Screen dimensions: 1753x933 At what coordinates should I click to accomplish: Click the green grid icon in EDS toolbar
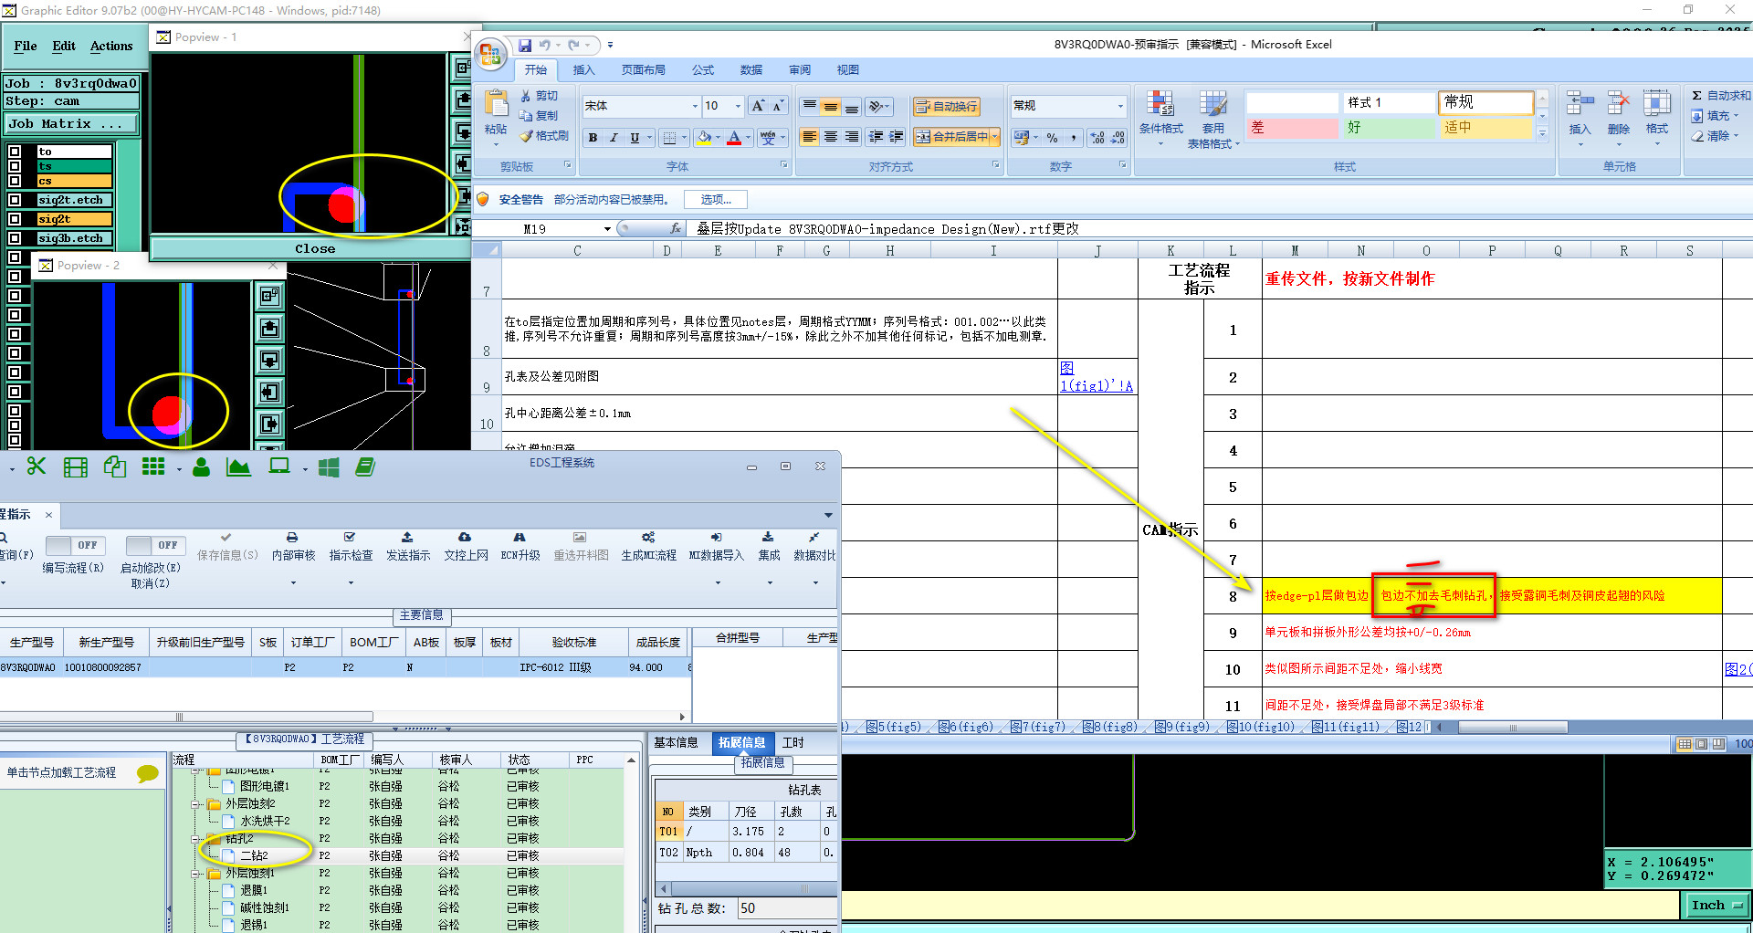153,466
